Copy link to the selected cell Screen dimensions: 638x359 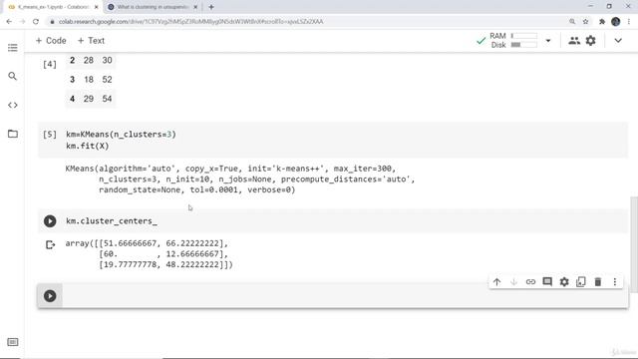[530, 281]
